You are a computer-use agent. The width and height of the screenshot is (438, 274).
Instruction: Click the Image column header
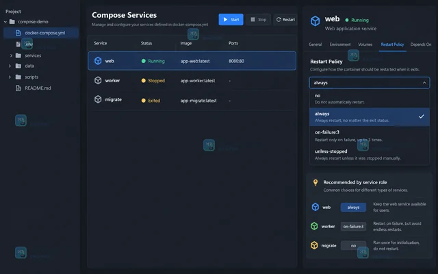click(x=186, y=43)
